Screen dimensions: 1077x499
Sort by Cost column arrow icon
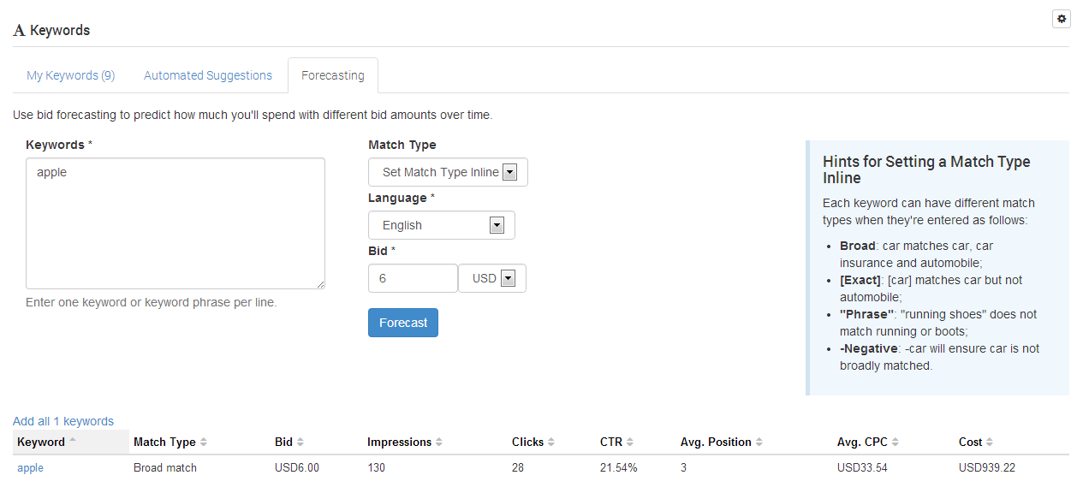(990, 443)
